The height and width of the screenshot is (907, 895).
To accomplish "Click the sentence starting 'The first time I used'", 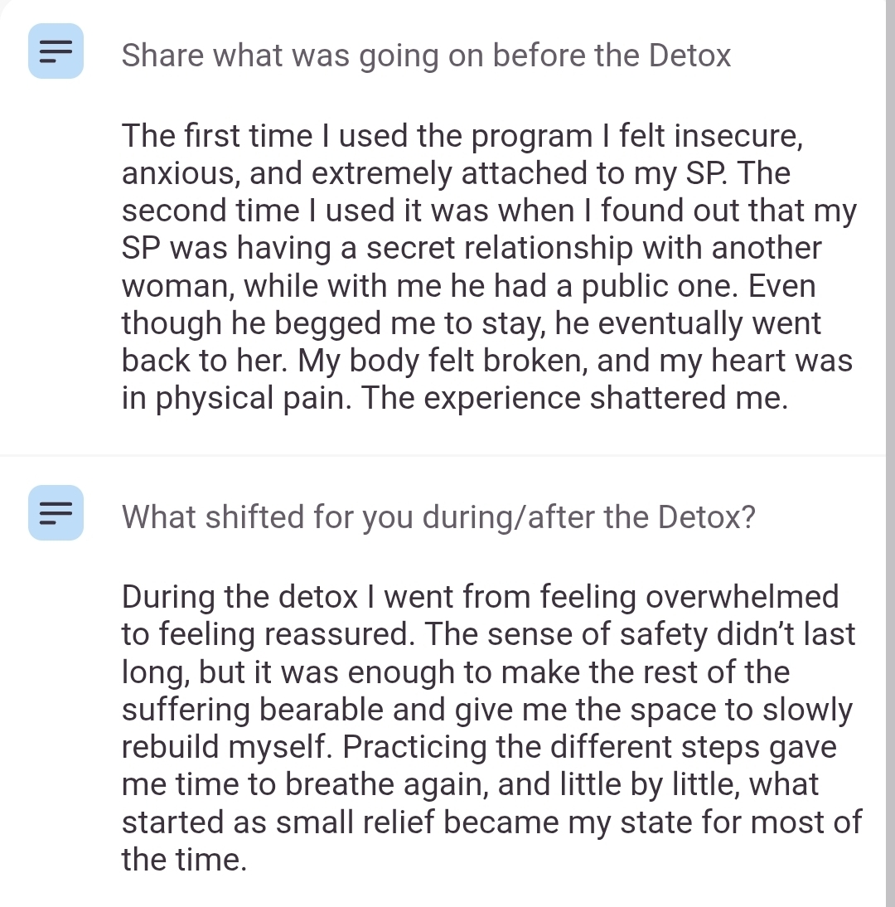I will [462, 136].
